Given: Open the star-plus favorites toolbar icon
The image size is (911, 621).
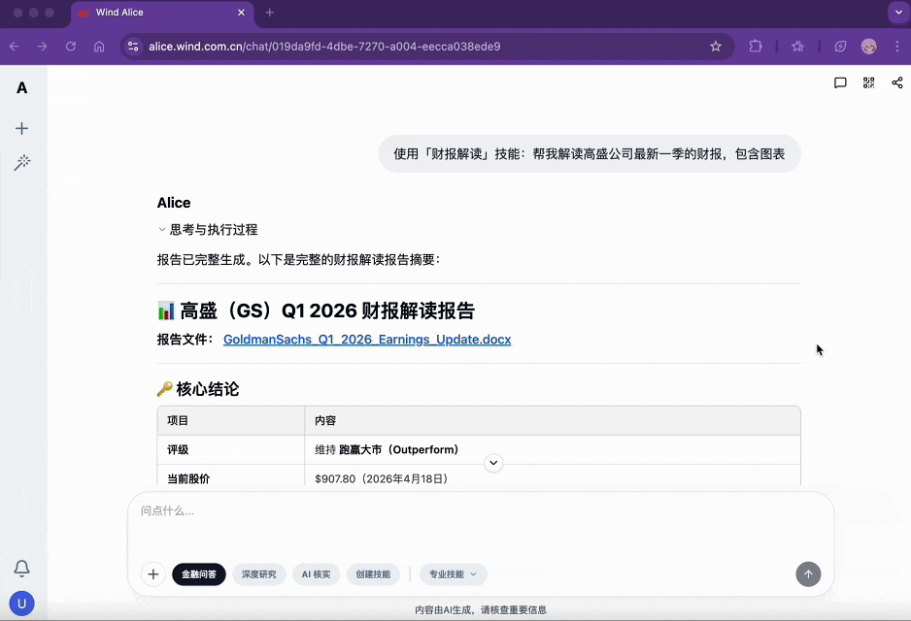Looking at the screenshot, I should click(x=797, y=47).
